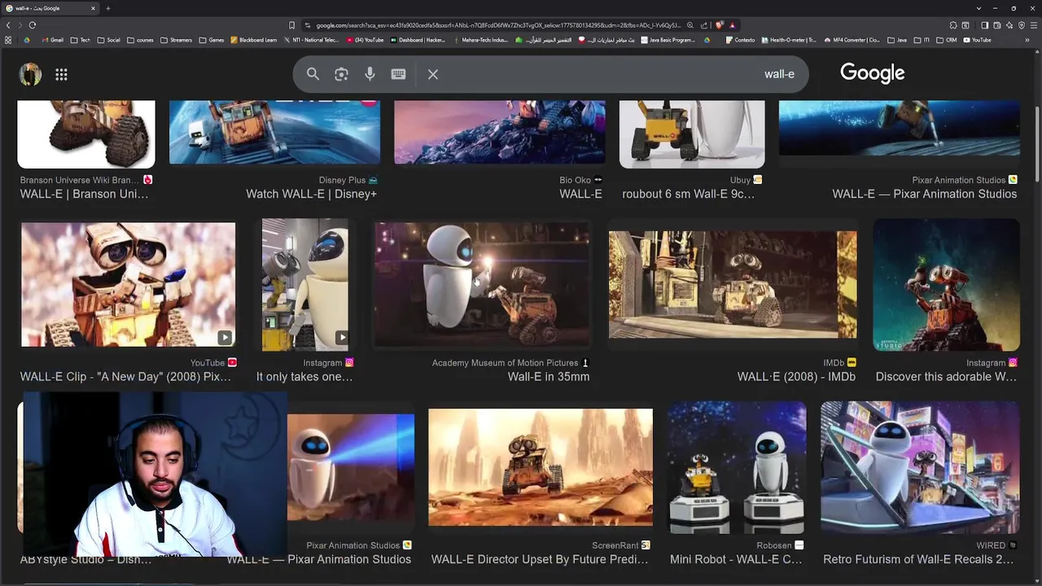Open the Java Basic Program bookmark
1042x586 pixels.
(x=667, y=40)
